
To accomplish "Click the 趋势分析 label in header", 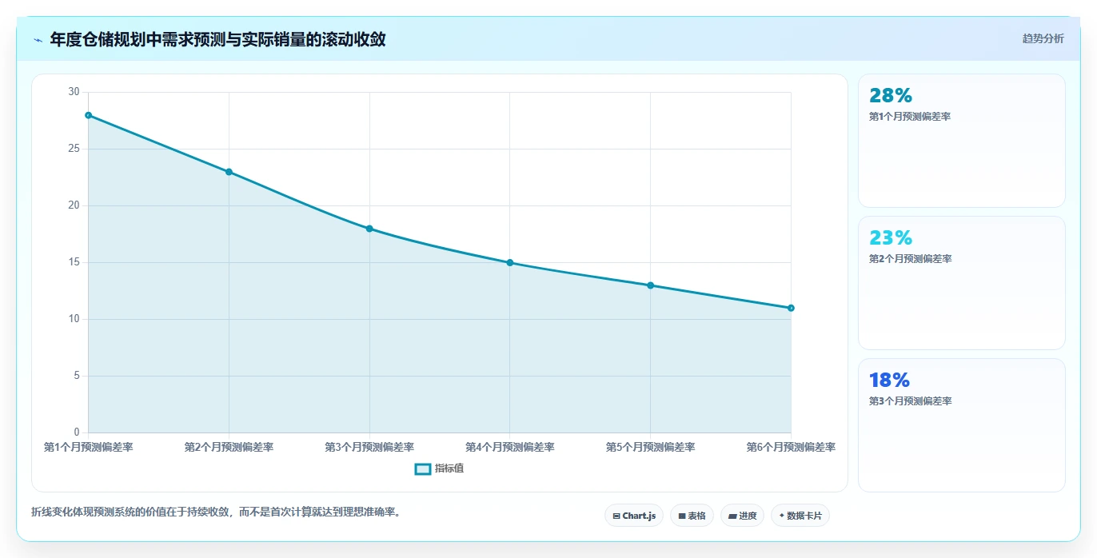I will click(1043, 38).
